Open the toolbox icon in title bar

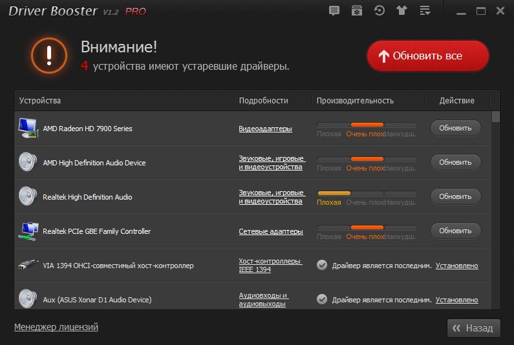click(356, 10)
